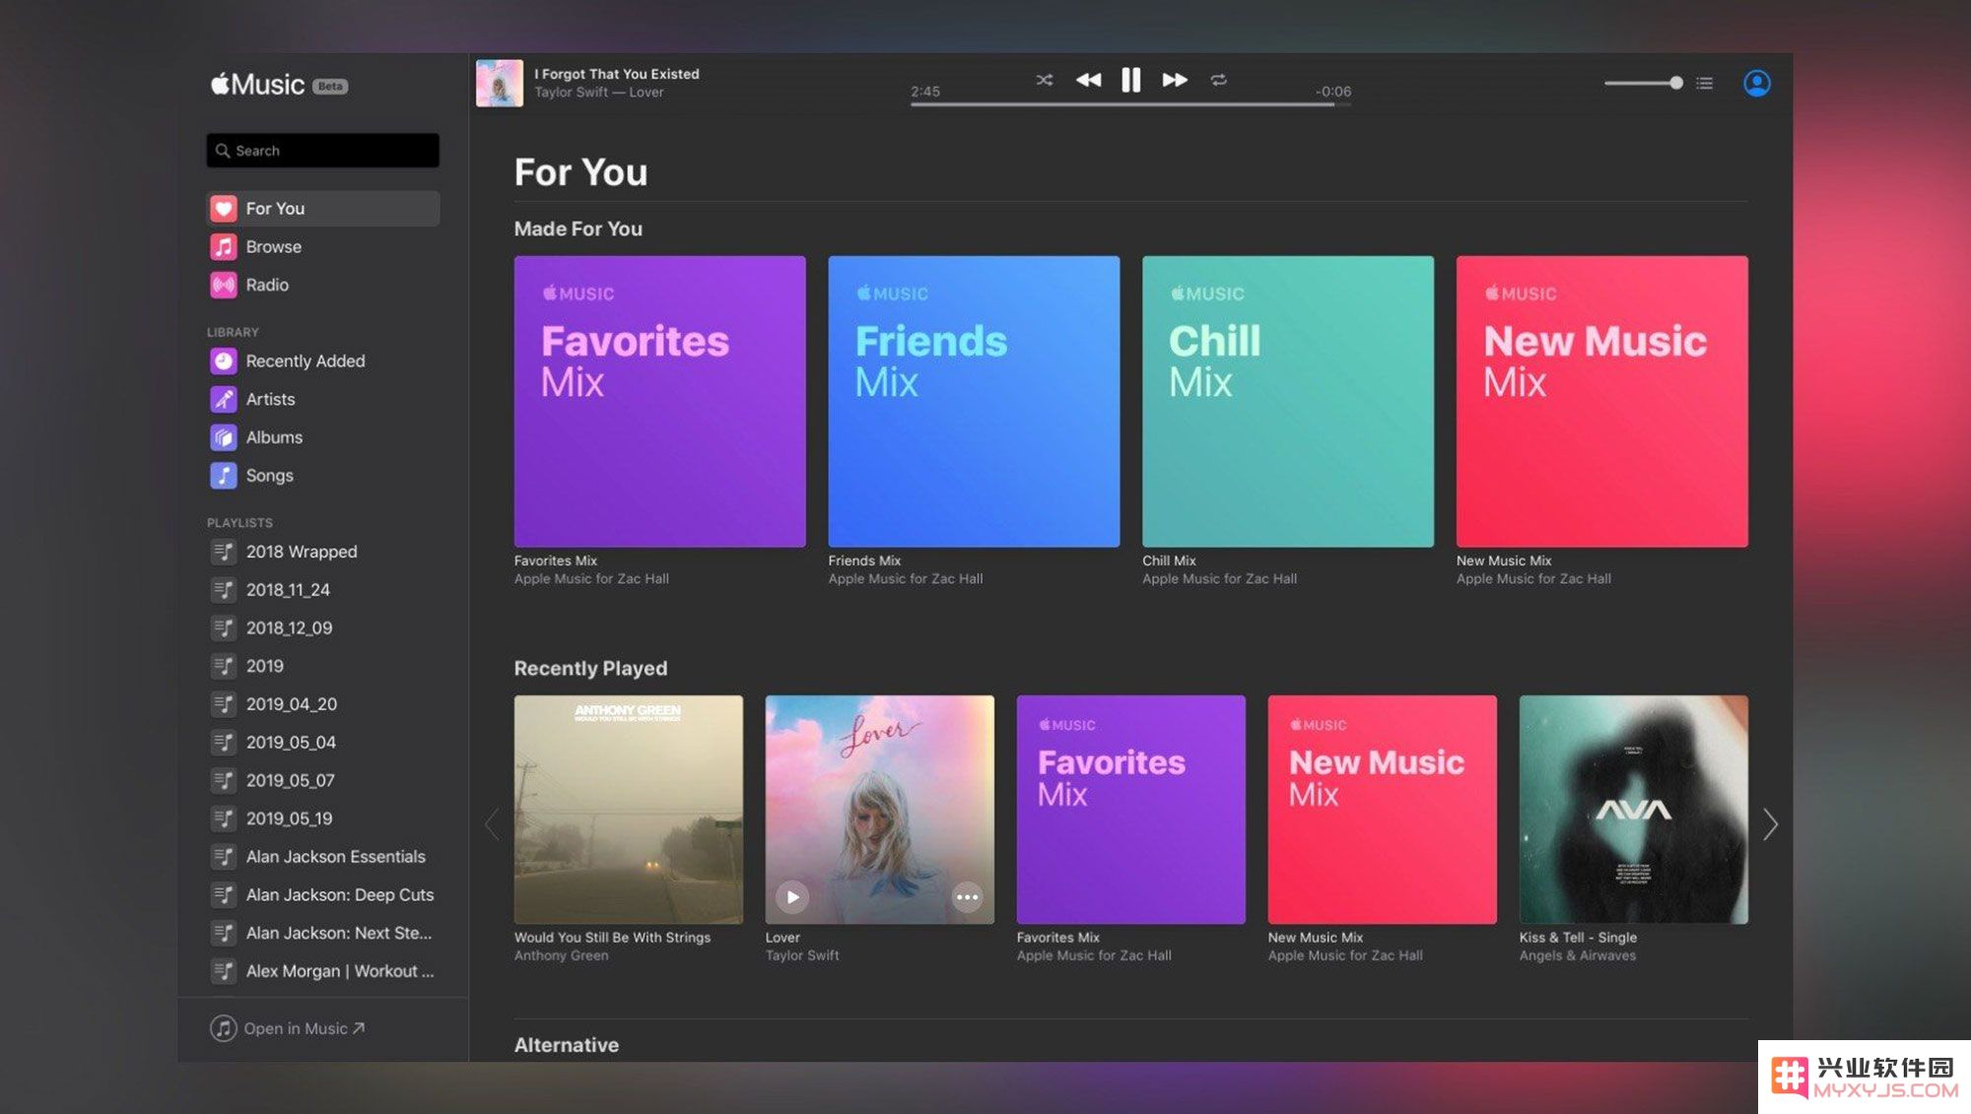Click the Browse music note icon
Image resolution: width=1971 pixels, height=1114 pixels.
224,246
